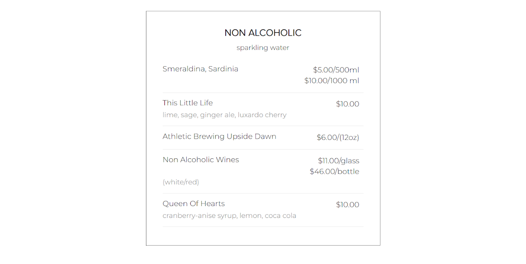The image size is (526, 264).
Task: Select the Smeraldina, Sardinia item
Action: [200, 69]
